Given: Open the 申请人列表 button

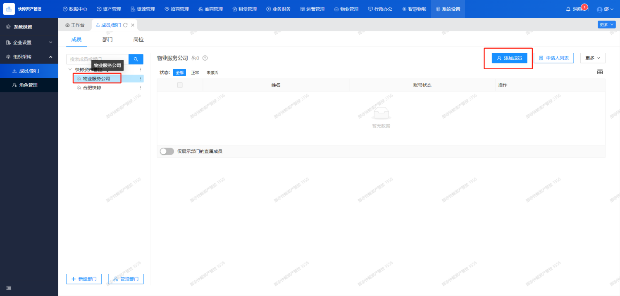Looking at the screenshot, I should coord(553,58).
